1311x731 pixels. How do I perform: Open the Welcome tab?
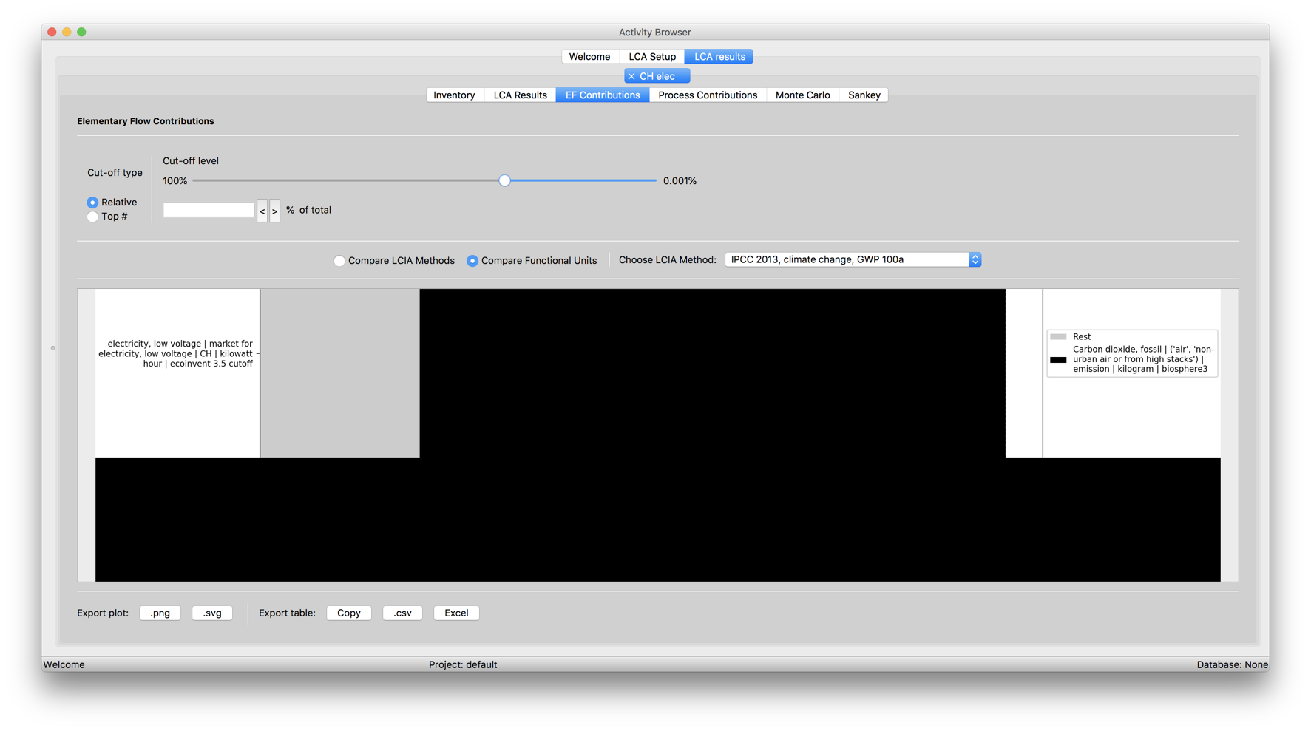click(x=589, y=56)
